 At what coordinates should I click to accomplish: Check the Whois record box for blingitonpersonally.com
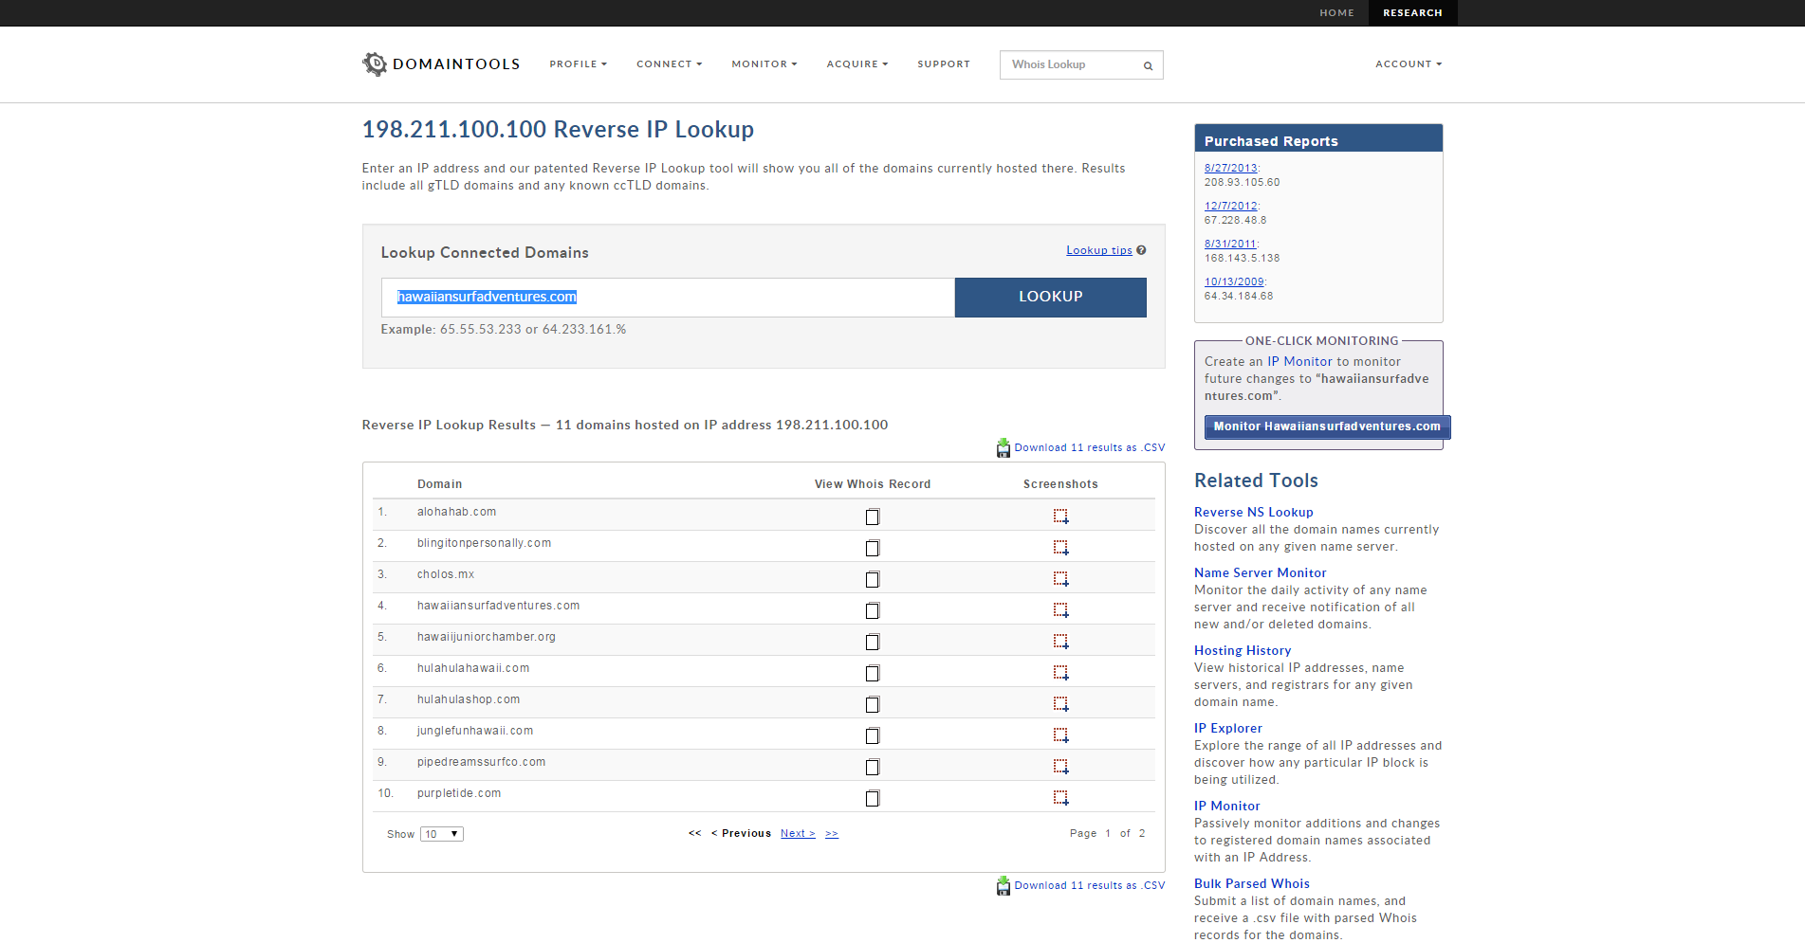click(x=873, y=549)
